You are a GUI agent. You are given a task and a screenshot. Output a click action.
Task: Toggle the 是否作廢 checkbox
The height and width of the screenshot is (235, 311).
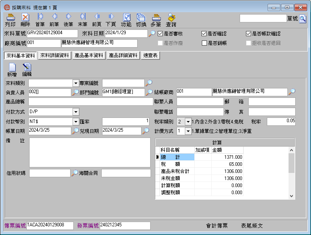tap(160, 43)
